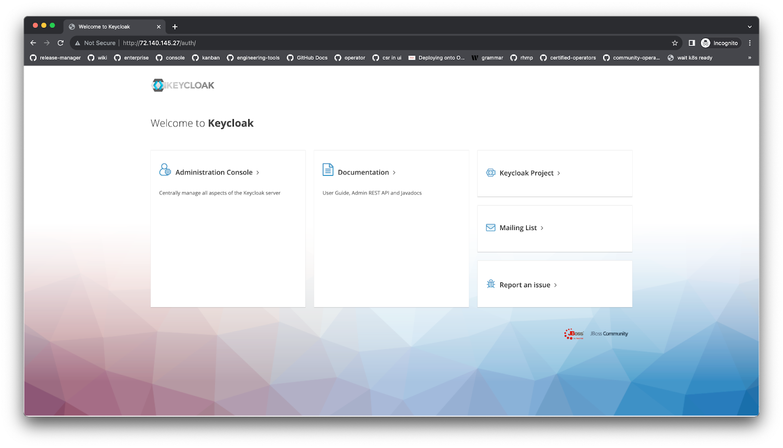Open the enterprise bookmark
Image resolution: width=783 pixels, height=448 pixels.
tap(131, 58)
